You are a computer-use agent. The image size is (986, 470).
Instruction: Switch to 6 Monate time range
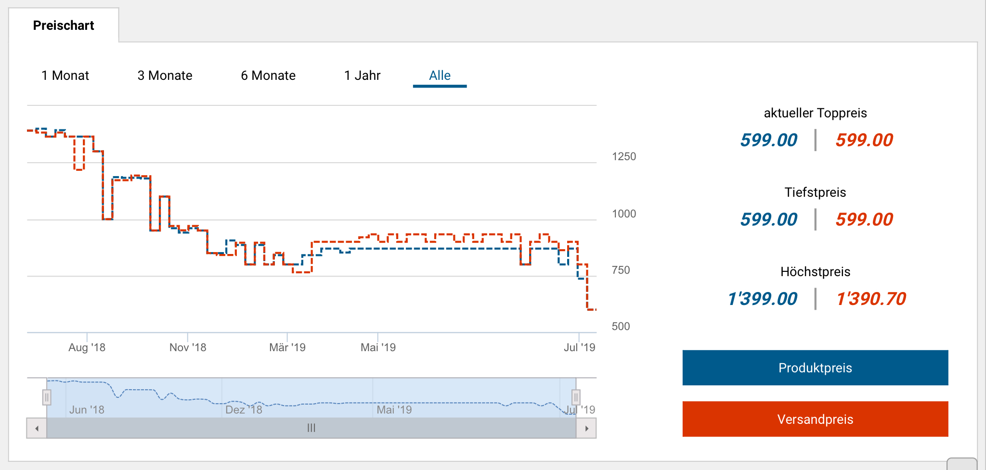click(268, 76)
